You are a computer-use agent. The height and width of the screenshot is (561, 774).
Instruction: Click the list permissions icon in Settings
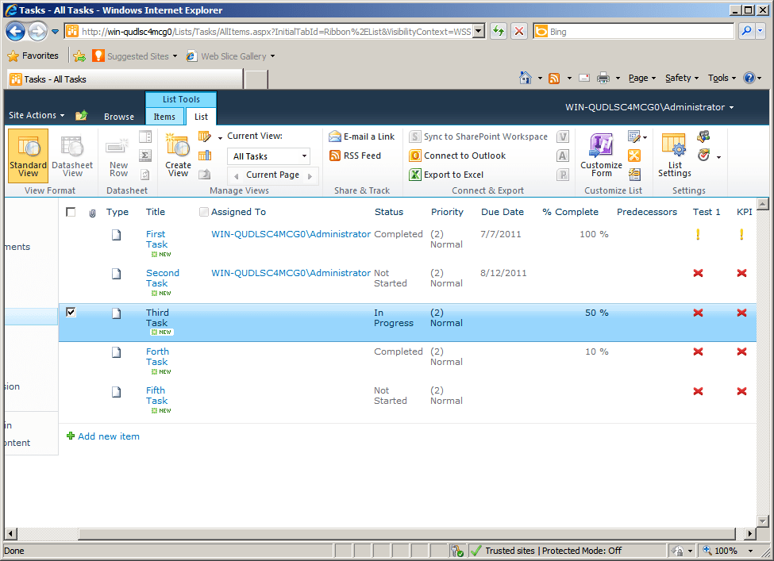click(703, 136)
